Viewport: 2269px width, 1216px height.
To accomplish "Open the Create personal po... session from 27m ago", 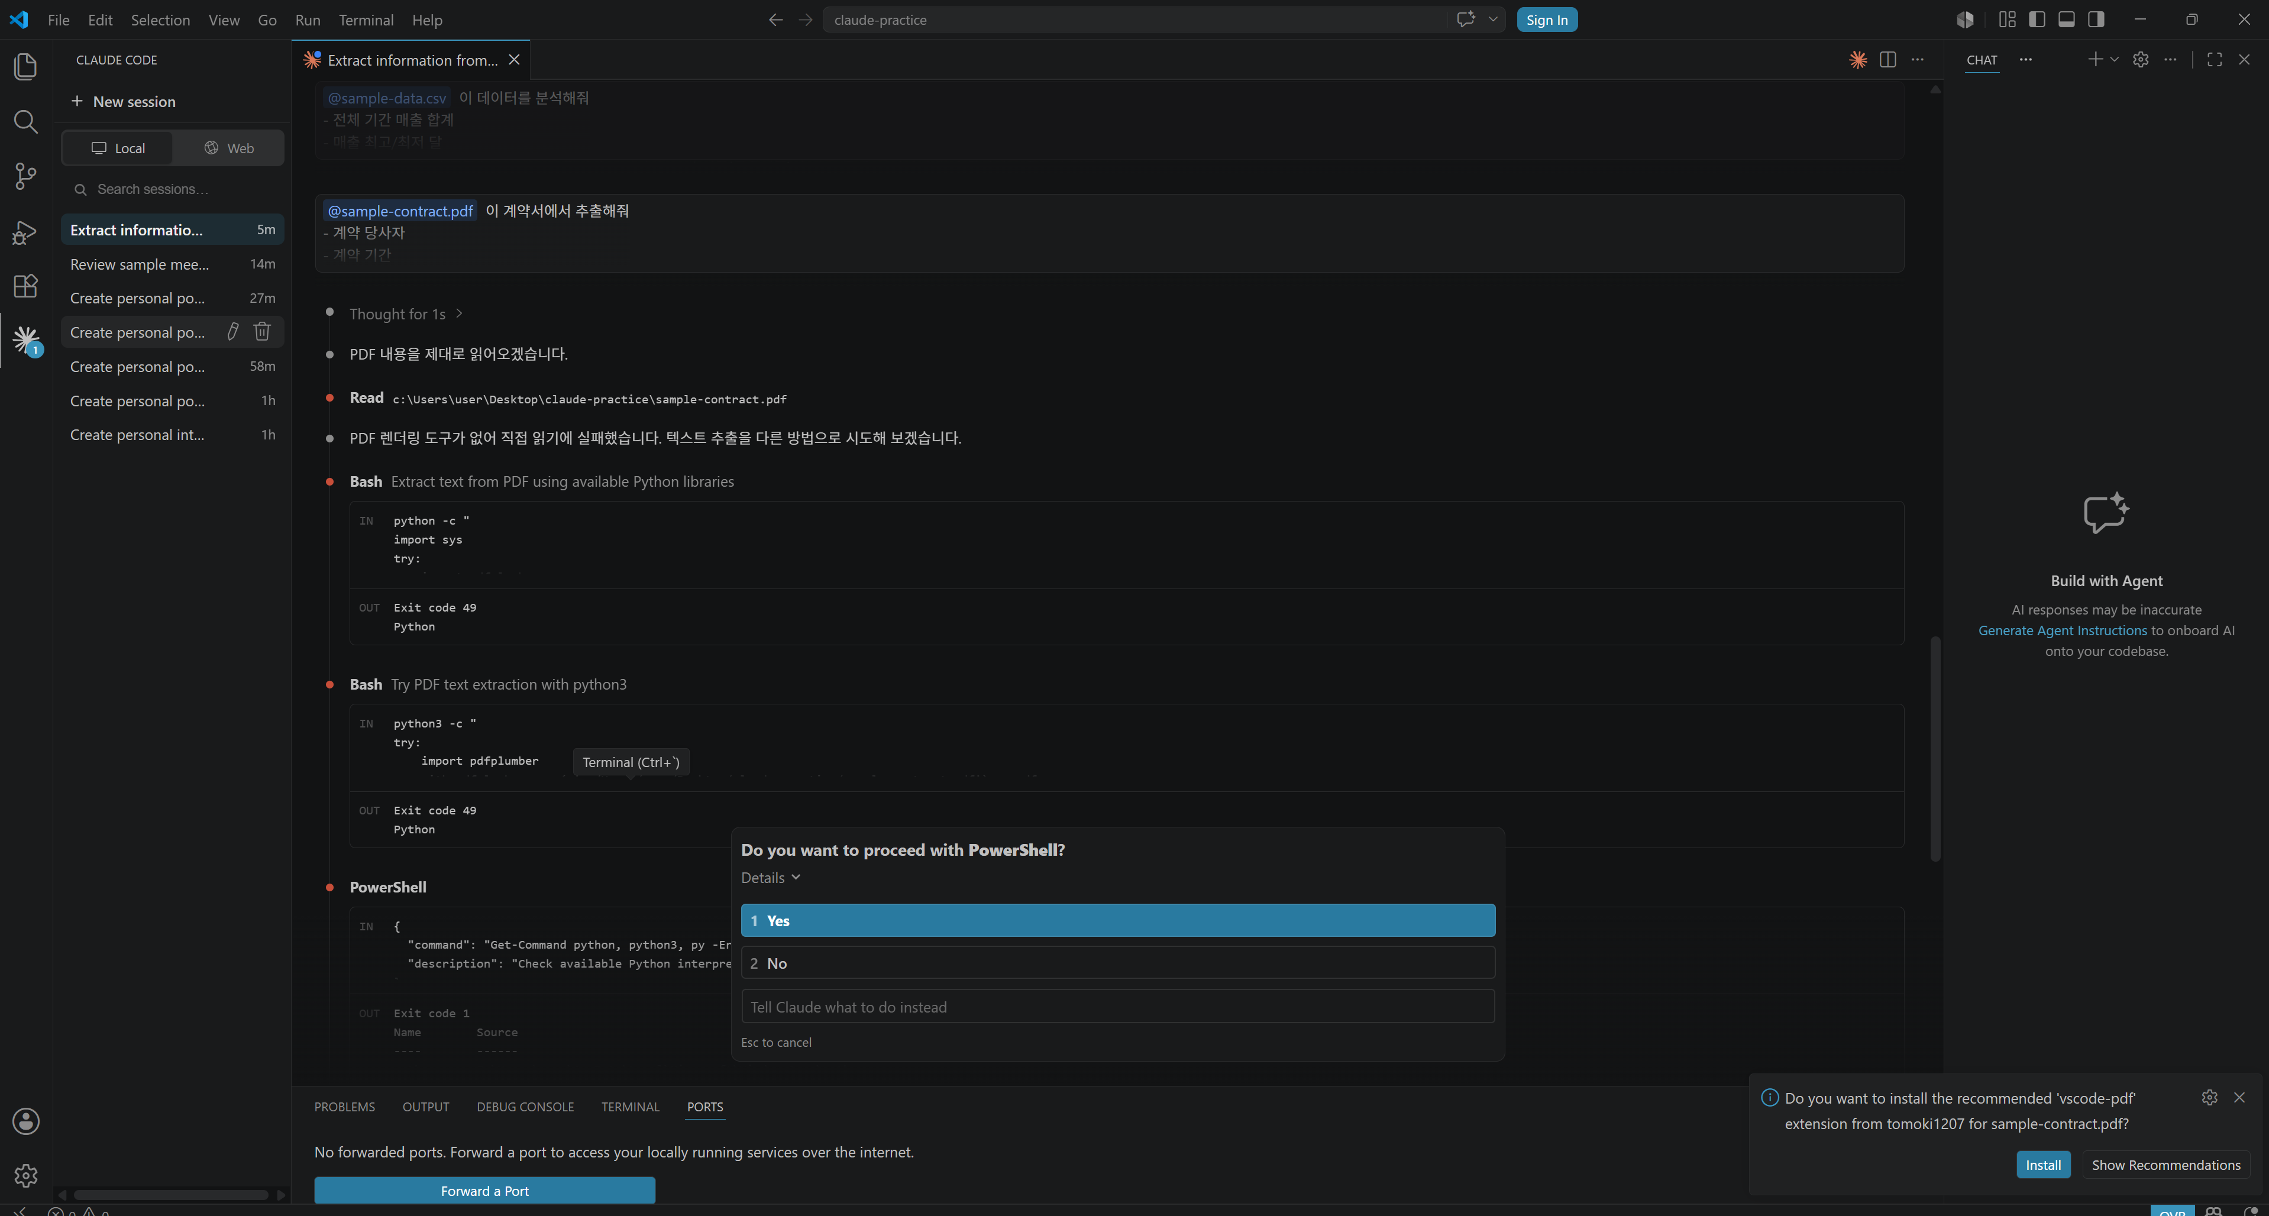I will pyautogui.click(x=173, y=299).
